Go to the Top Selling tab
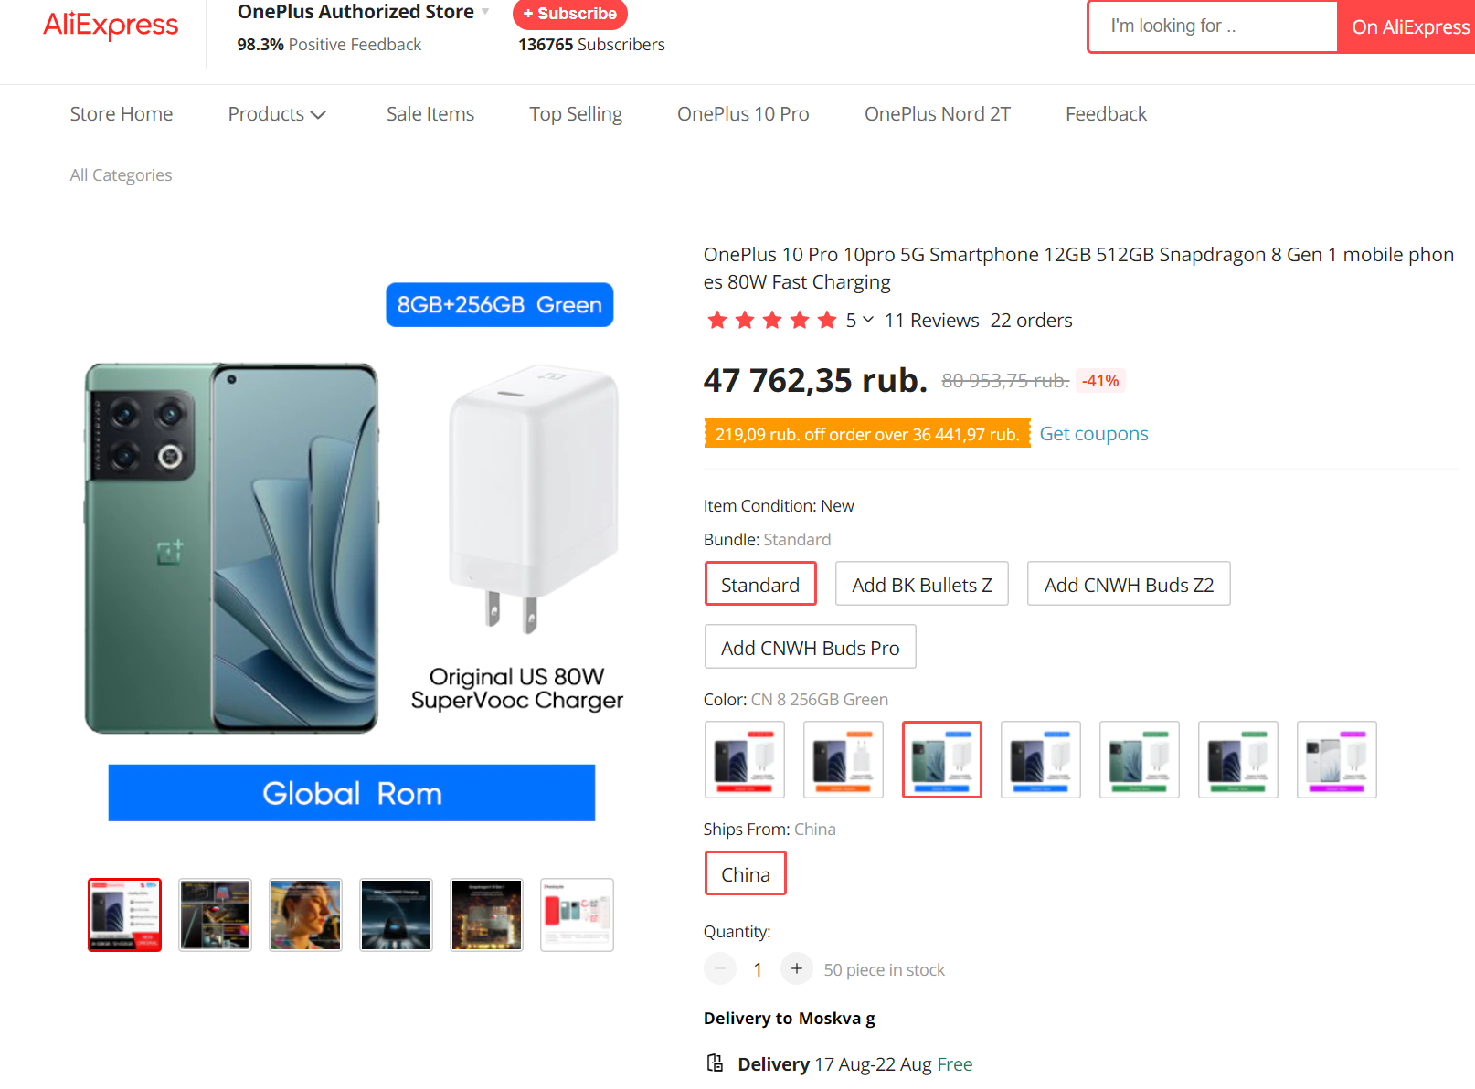The width and height of the screenshot is (1475, 1089). (x=576, y=114)
